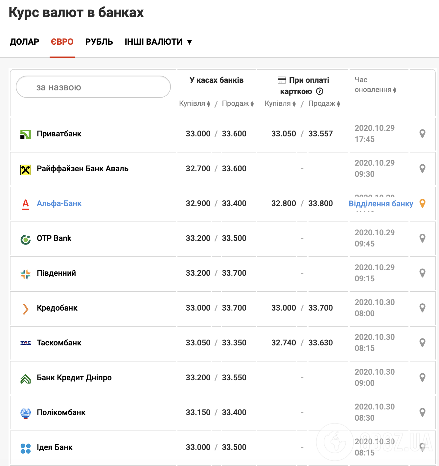Open Кредобанк bank name
Screen dimensions: 439x466
point(57,308)
